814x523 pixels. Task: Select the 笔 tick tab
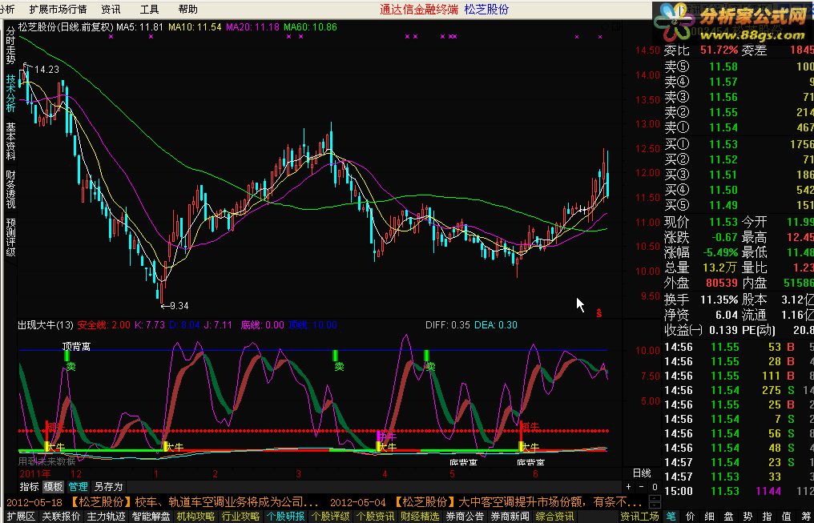(671, 517)
